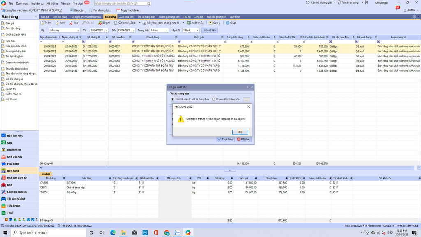
Task: Switch to the Công nợ tab
Action: (x=199, y=16)
